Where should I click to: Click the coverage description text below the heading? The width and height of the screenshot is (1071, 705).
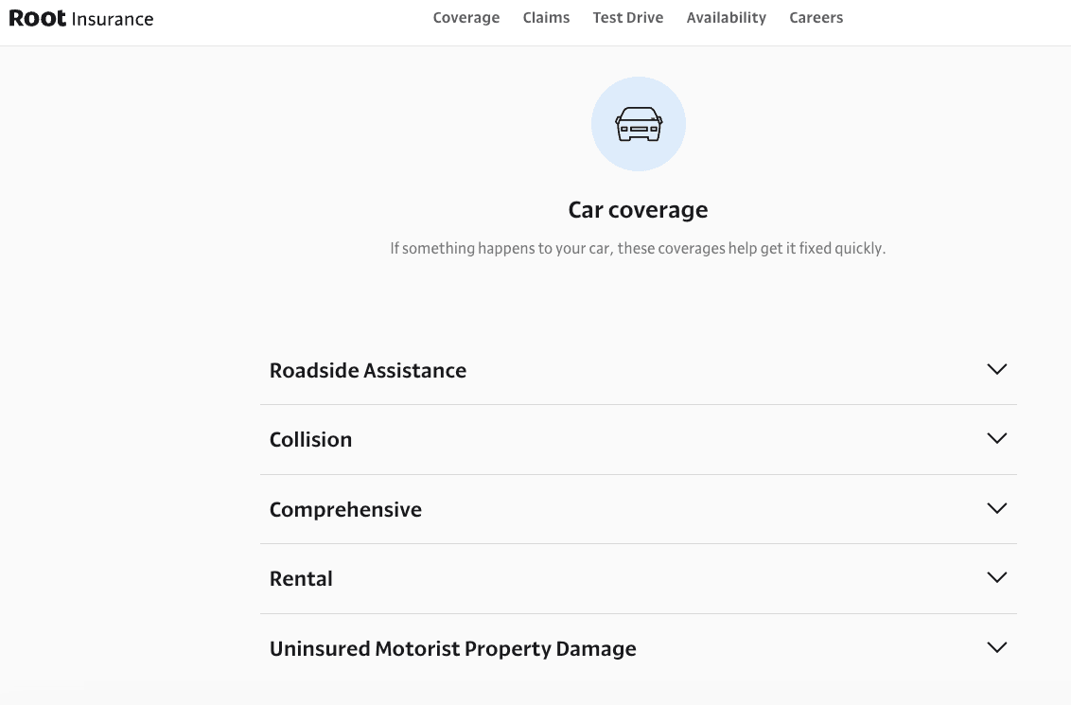point(639,248)
